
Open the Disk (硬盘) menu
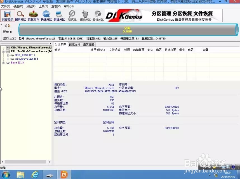click(18, 6)
